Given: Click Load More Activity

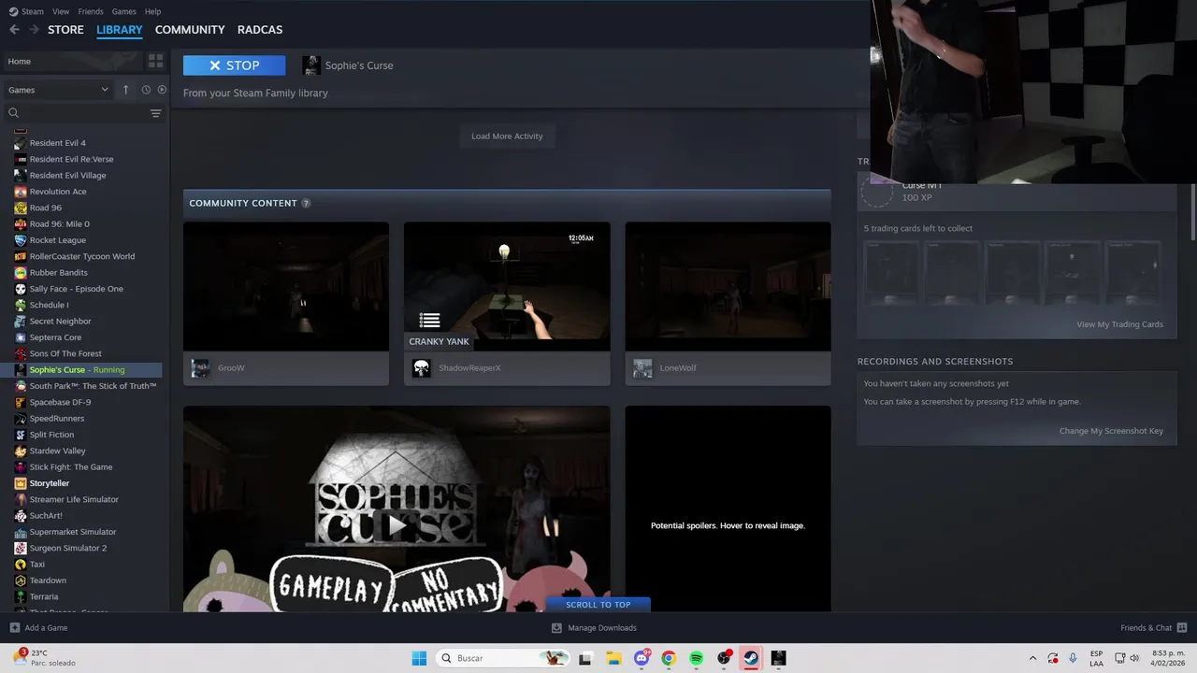Looking at the screenshot, I should (x=507, y=136).
